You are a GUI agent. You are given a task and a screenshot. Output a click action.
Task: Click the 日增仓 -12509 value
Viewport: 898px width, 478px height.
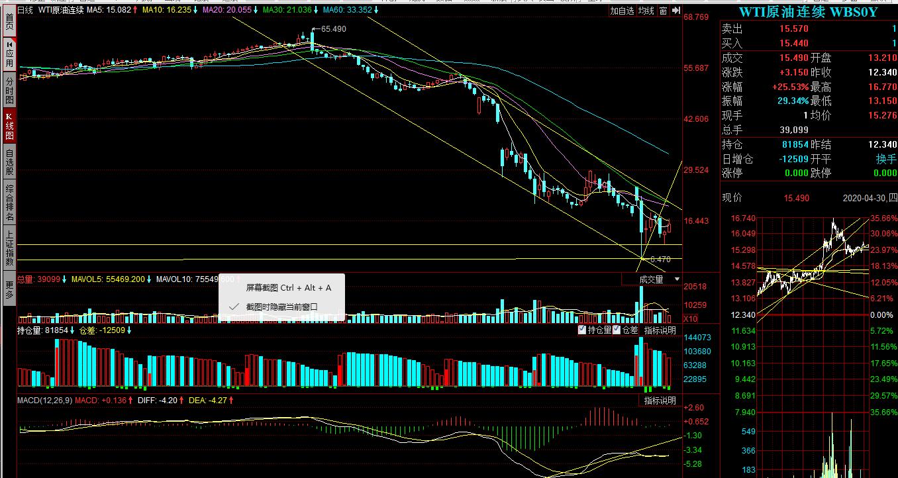(x=794, y=159)
